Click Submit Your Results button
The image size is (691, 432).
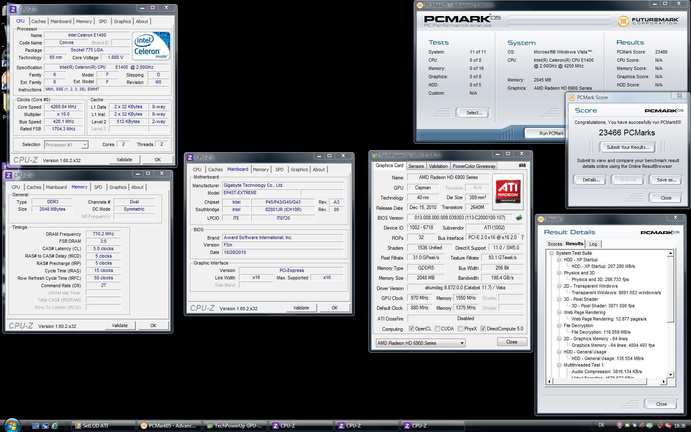[628, 147]
